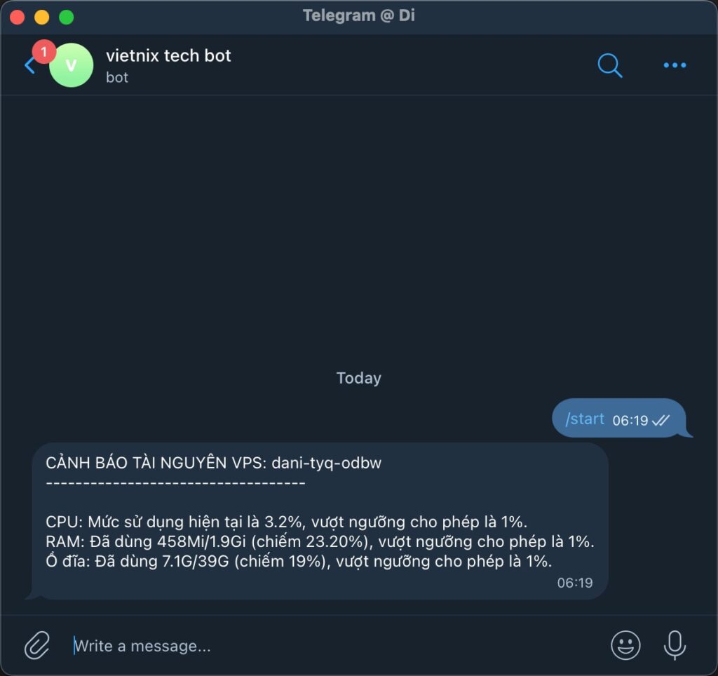Open the search icon in the chat header
Viewport: 718px width, 676px height.
point(609,65)
